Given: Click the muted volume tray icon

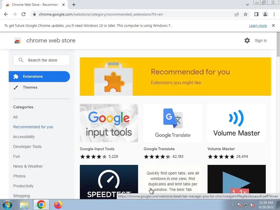Looking at the screenshot, I should [x=252, y=205].
